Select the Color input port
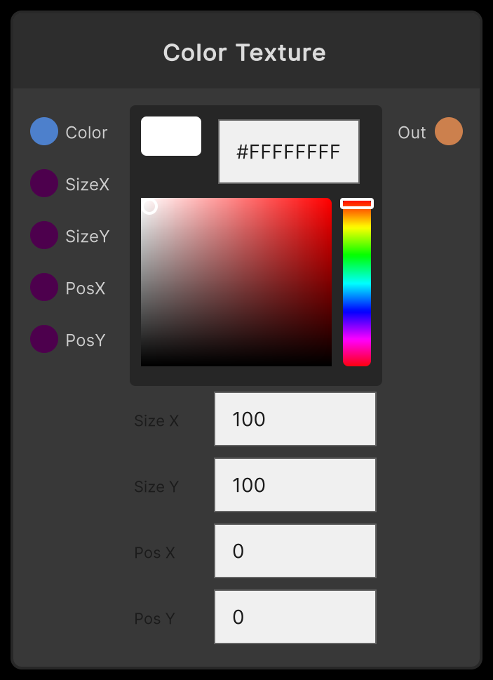The width and height of the screenshot is (493, 680). 43,131
